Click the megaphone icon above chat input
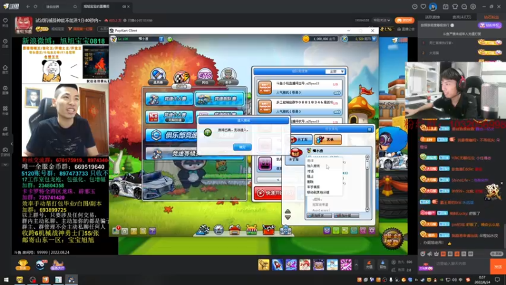 429,254
